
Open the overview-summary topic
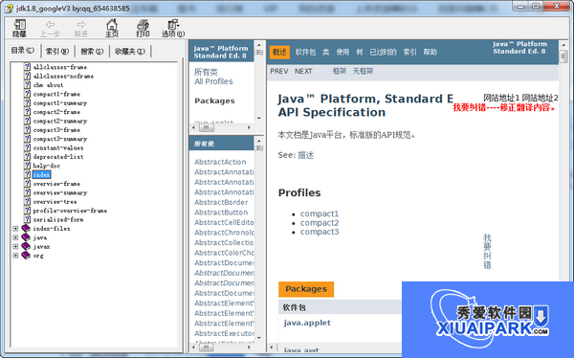pyautogui.click(x=60, y=192)
